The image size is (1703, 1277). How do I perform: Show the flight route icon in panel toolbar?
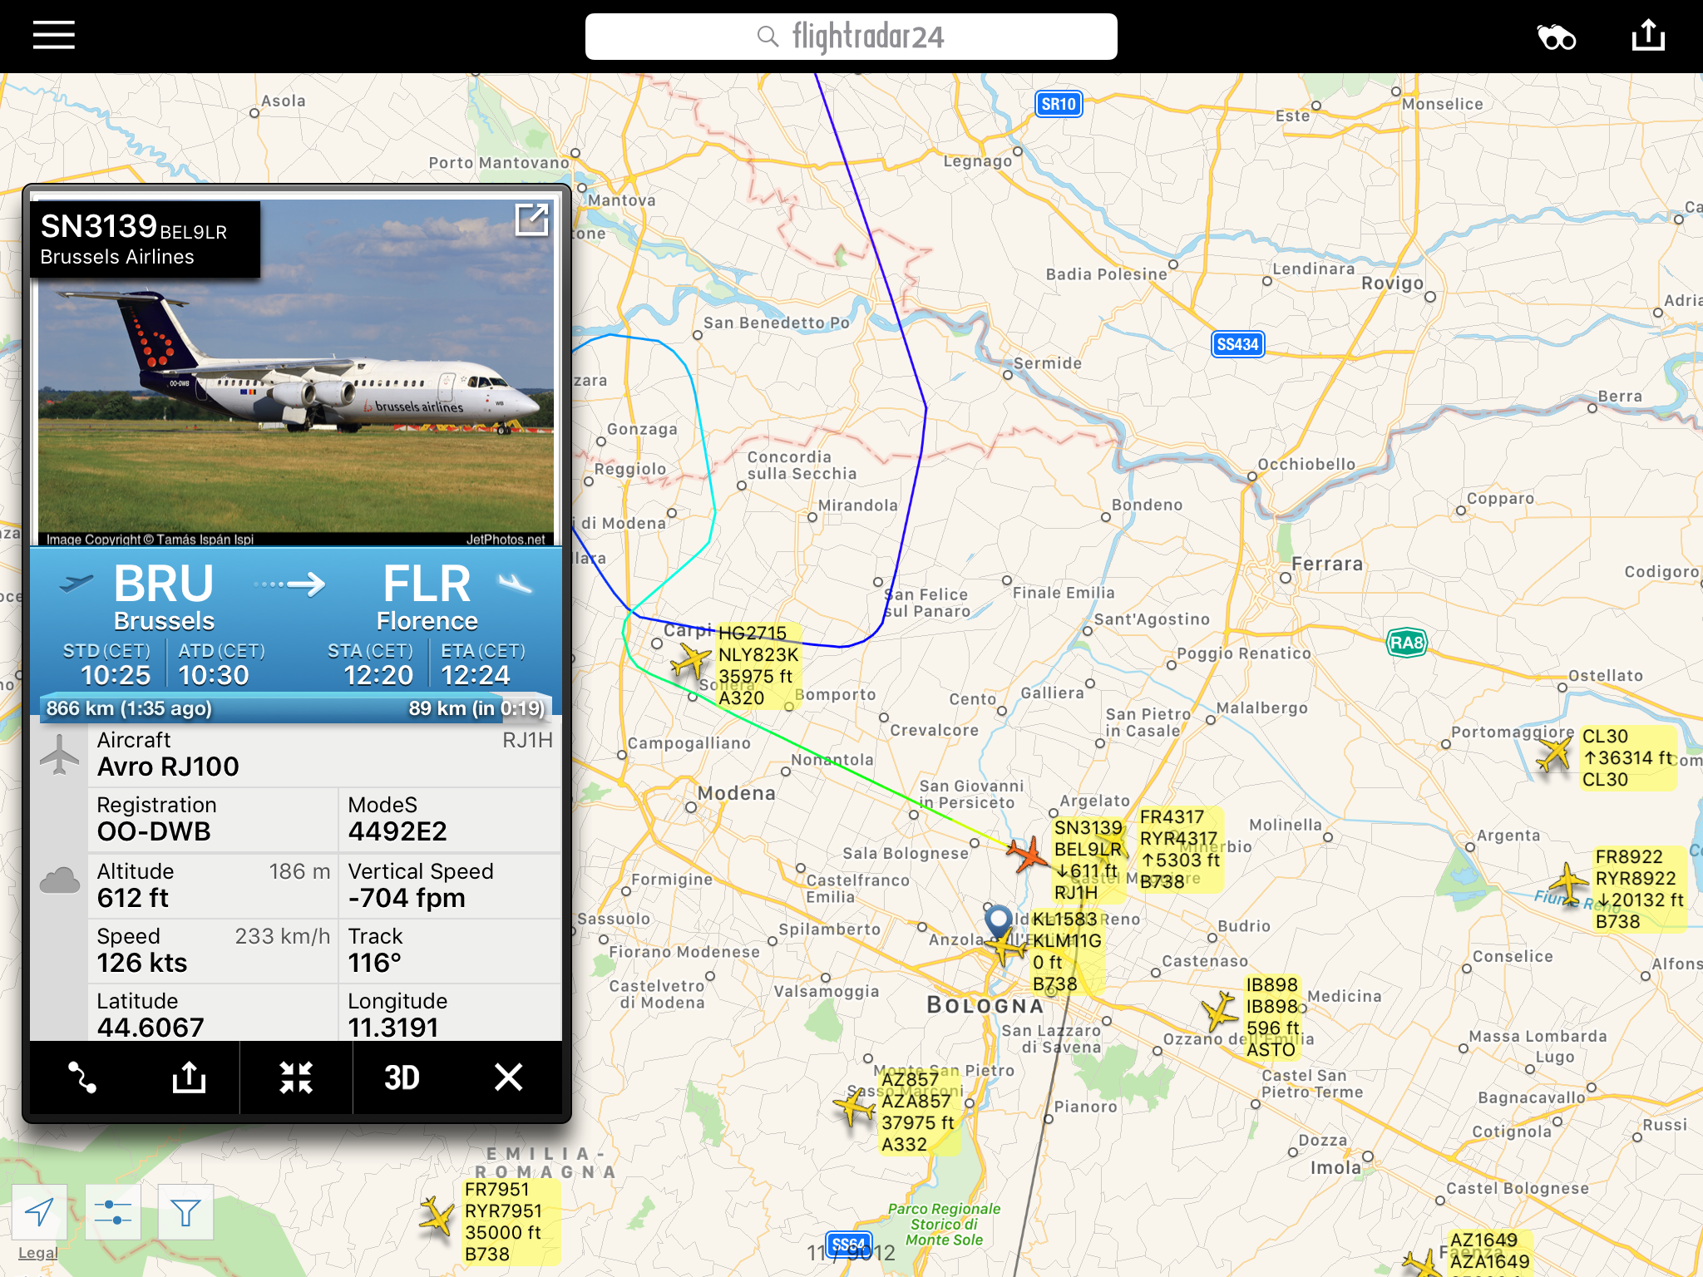[82, 1077]
